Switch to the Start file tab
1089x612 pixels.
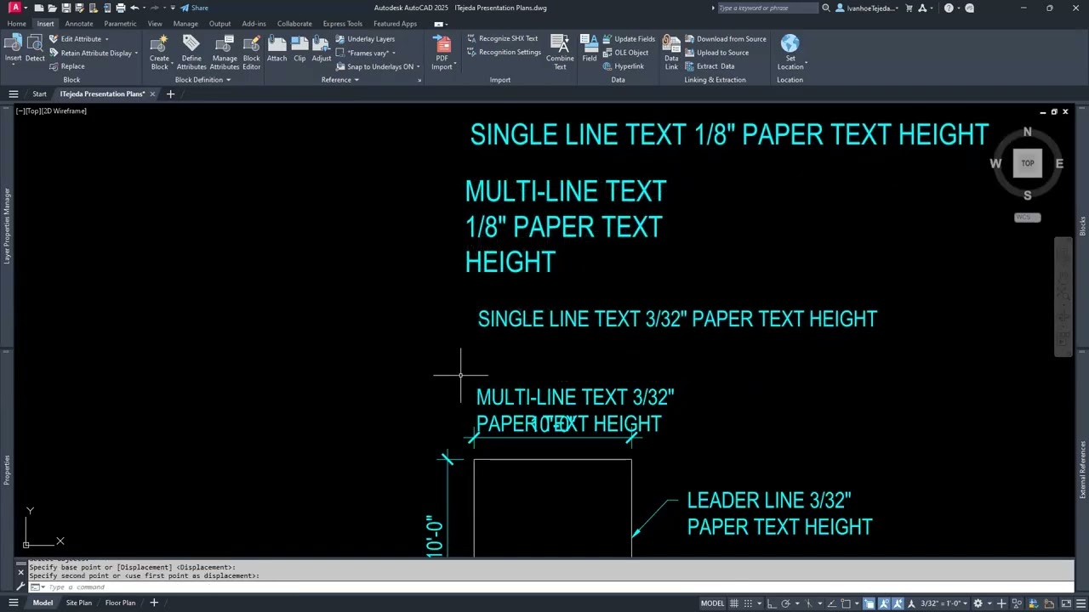point(39,93)
